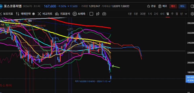Switch to 2시 timeframe

[x=156, y=14]
